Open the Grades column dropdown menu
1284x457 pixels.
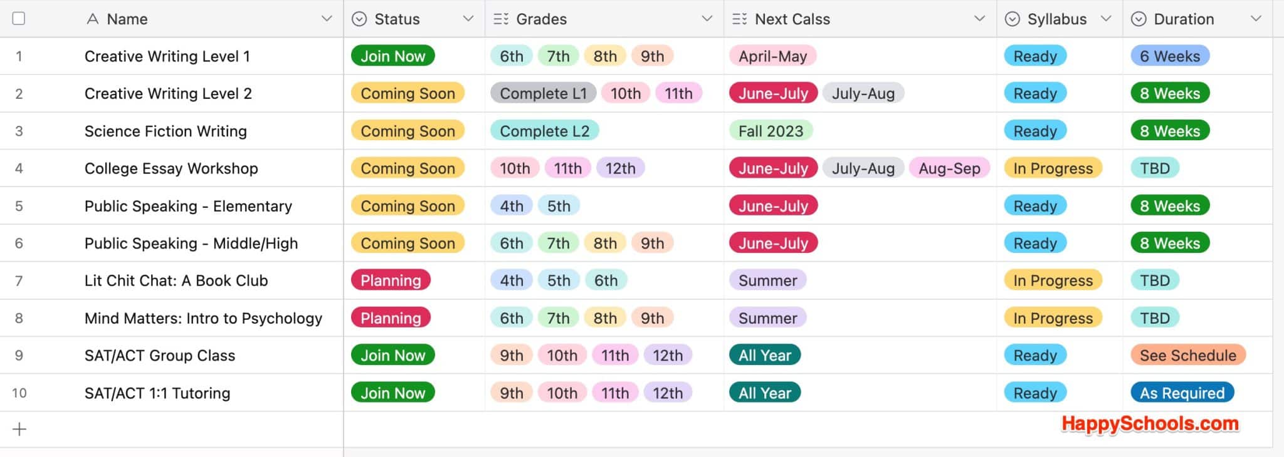click(707, 19)
